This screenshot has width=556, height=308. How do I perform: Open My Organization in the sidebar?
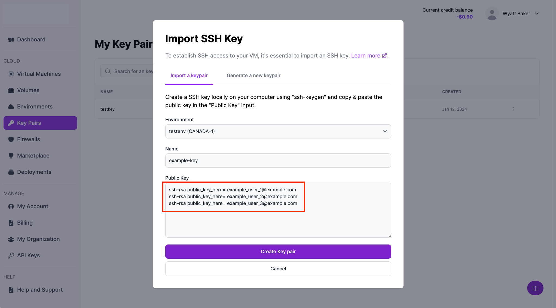[38, 239]
